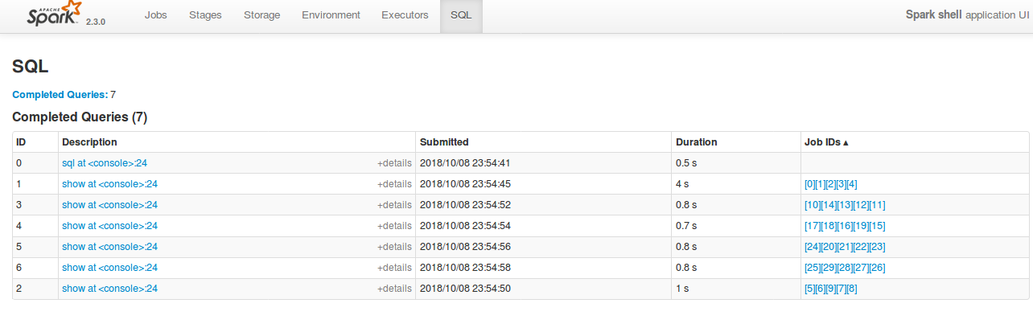The image size is (1033, 324).
Task: Open job link [8]
Action: click(852, 289)
